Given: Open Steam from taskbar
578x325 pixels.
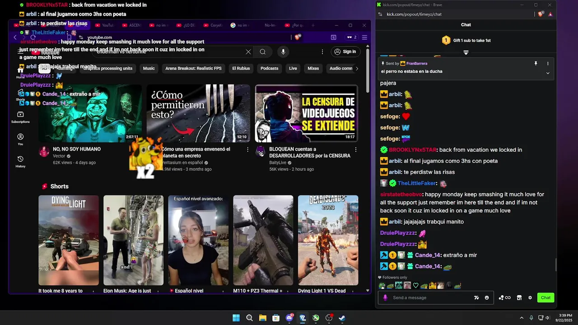Looking at the screenshot, I should point(342,318).
